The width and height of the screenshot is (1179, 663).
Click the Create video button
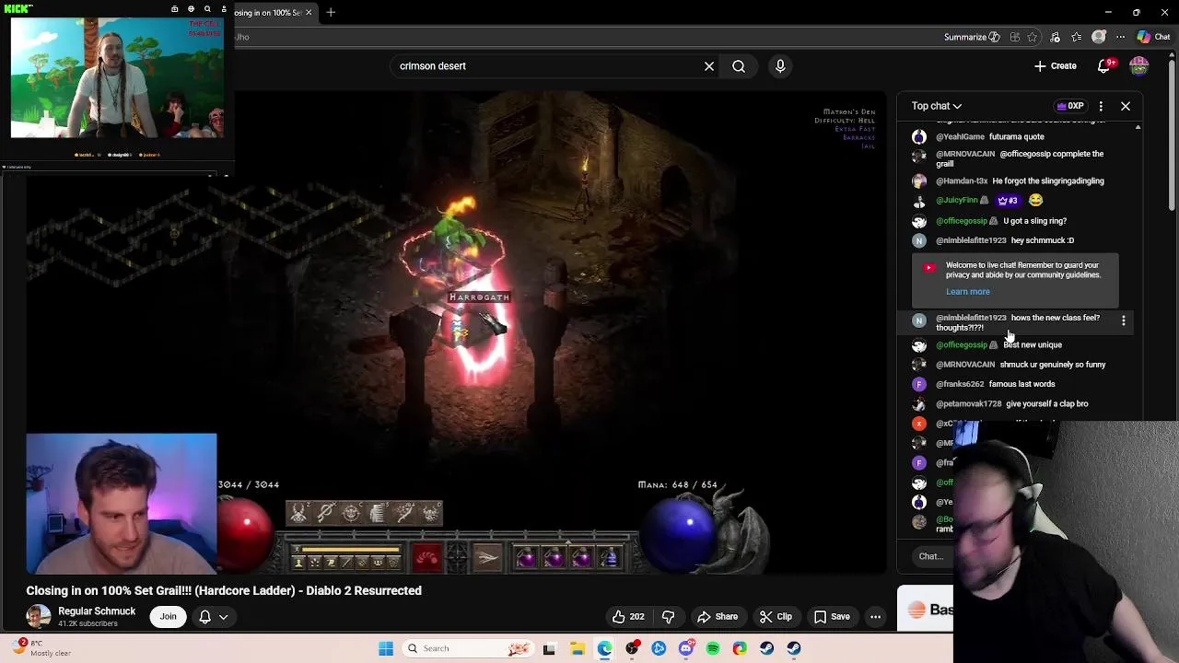coord(1056,66)
